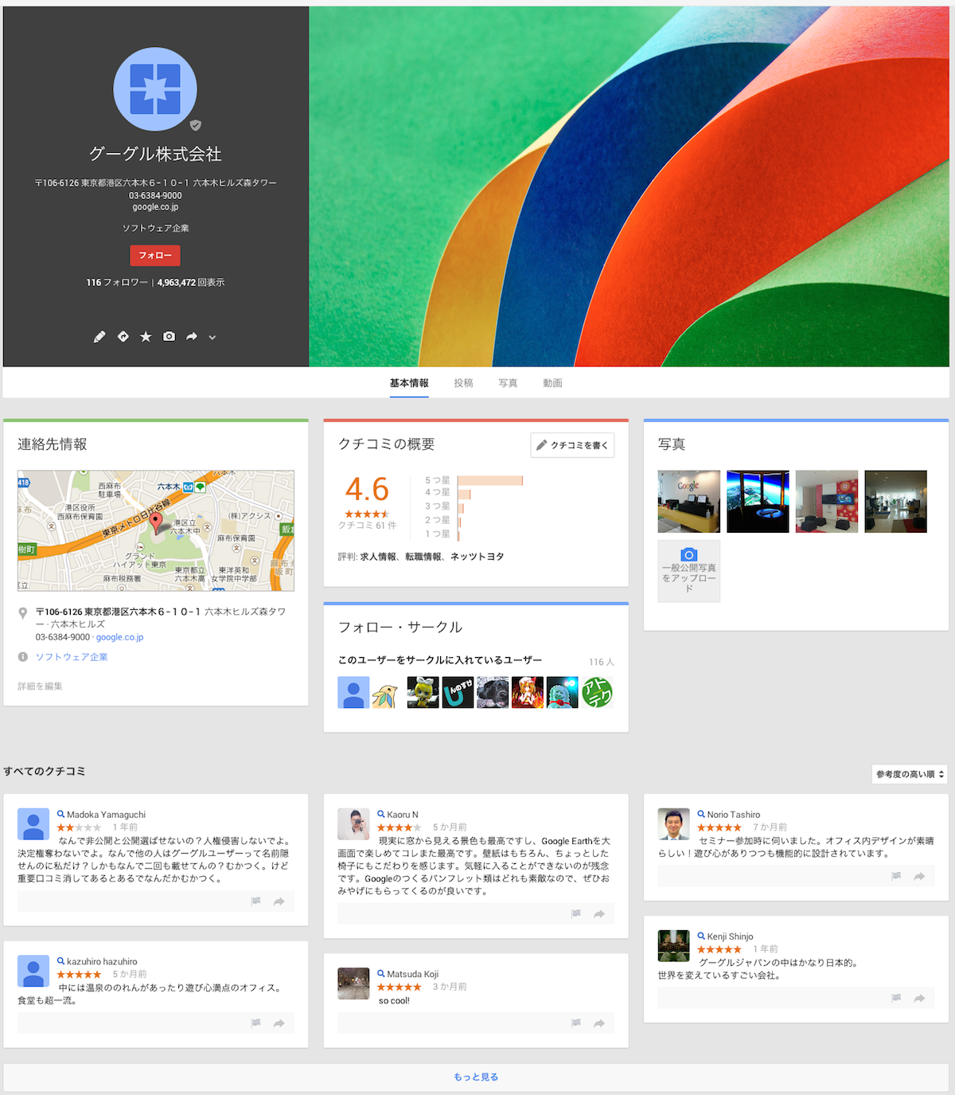Click the star review icon in header
955x1095 pixels.
click(146, 337)
